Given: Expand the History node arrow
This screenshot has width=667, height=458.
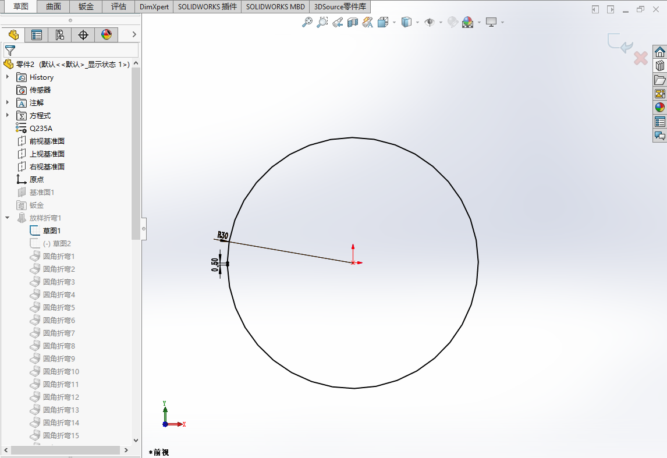Looking at the screenshot, I should coord(7,77).
